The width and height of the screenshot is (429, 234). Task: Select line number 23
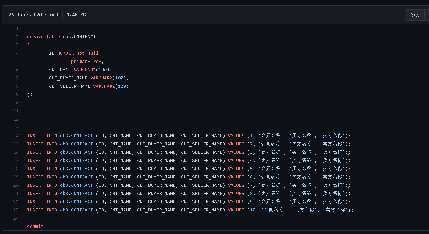click(16, 210)
